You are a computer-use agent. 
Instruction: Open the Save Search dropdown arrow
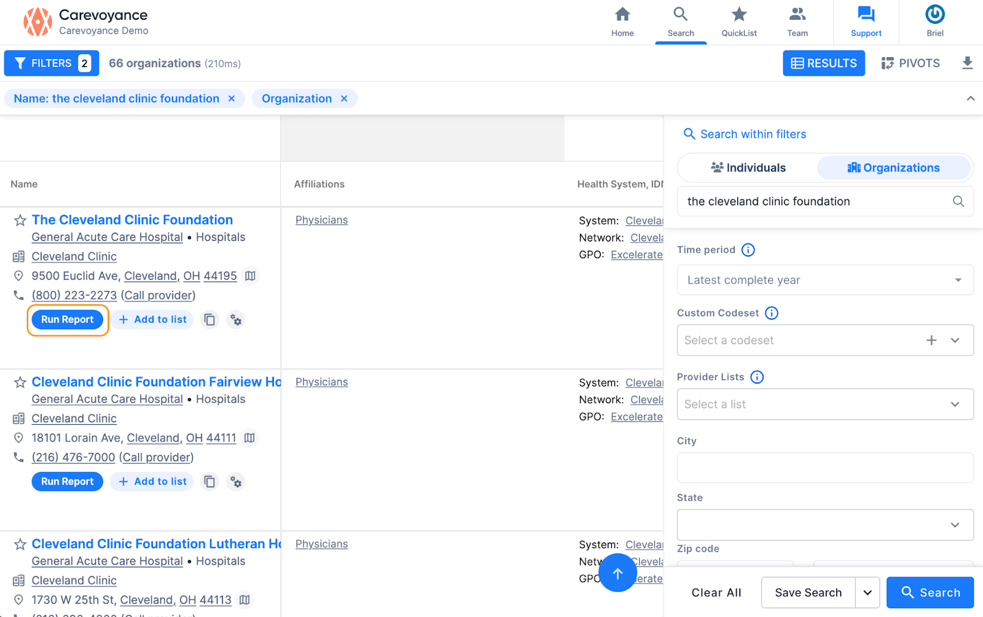867,593
